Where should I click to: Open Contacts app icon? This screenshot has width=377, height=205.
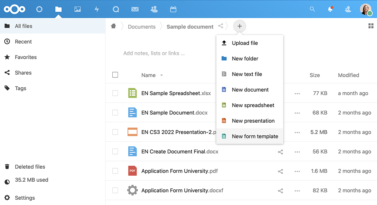point(154,9)
